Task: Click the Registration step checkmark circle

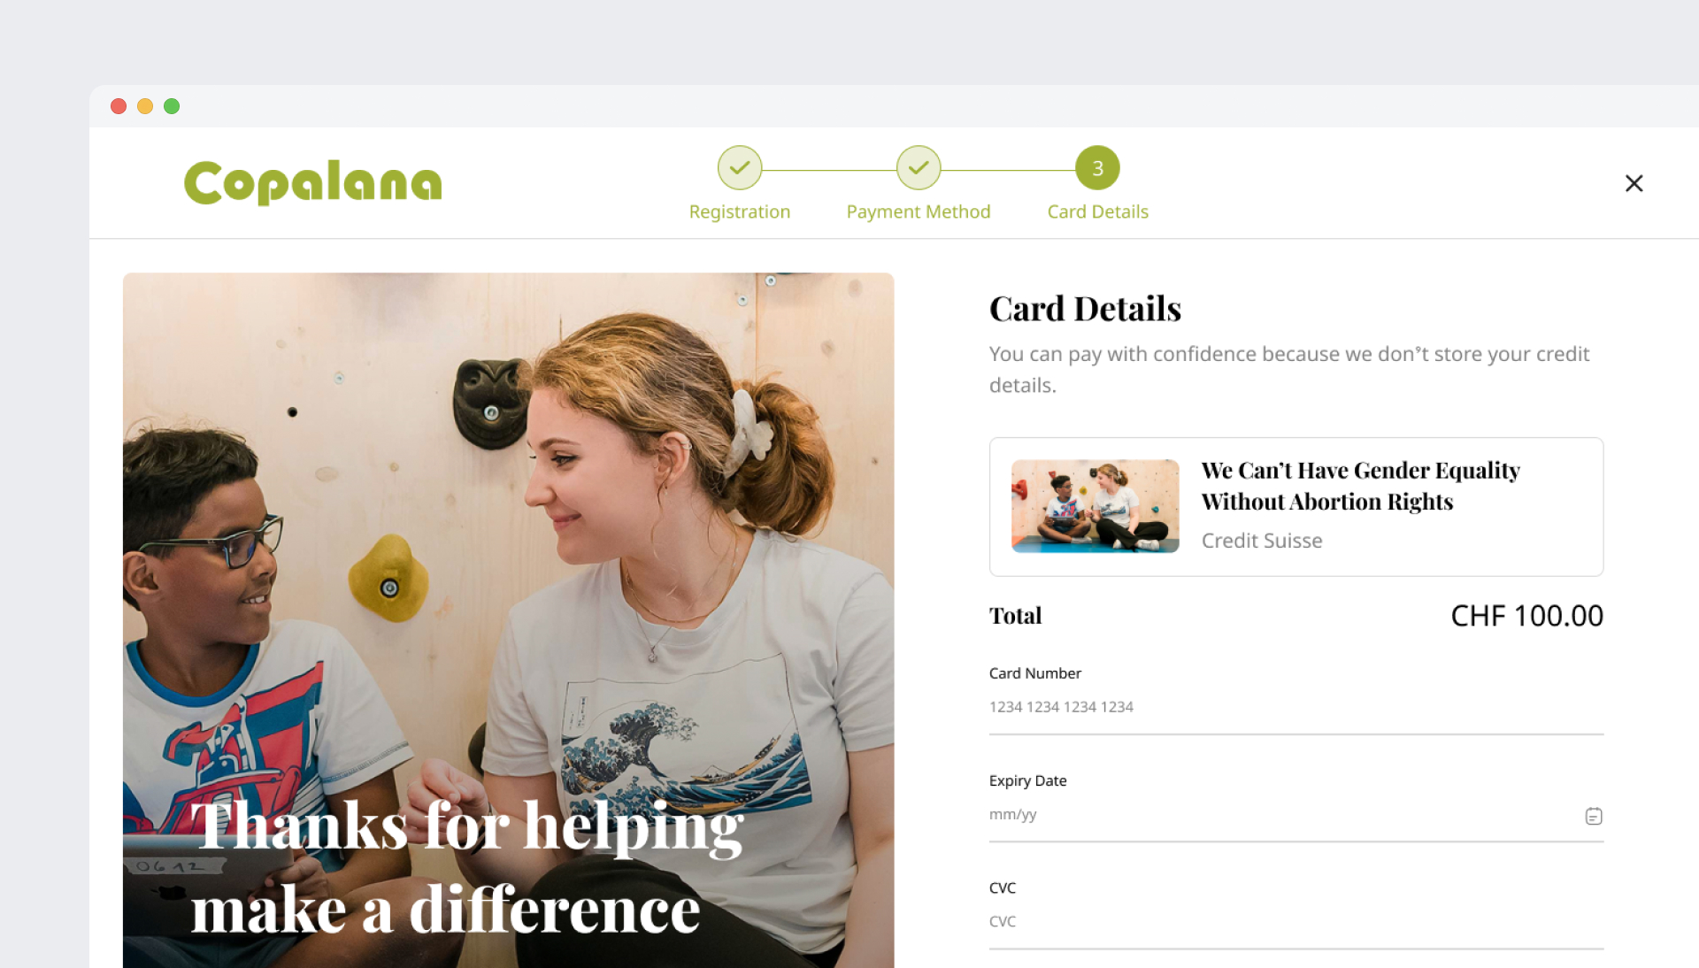Action: click(740, 168)
